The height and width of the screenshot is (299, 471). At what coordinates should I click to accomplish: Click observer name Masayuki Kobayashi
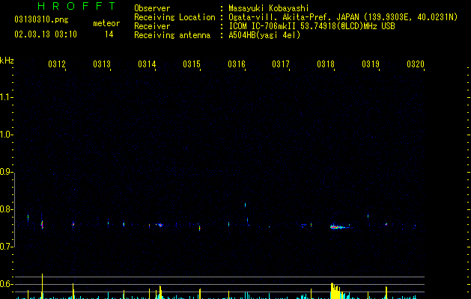269,8
